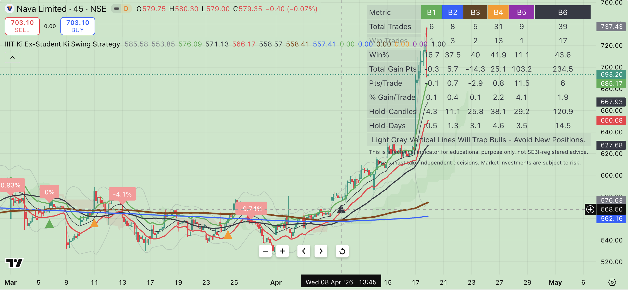Image resolution: width=628 pixels, height=290 pixels.
Task: Click the 703.10 SELL button
Action: point(22,26)
